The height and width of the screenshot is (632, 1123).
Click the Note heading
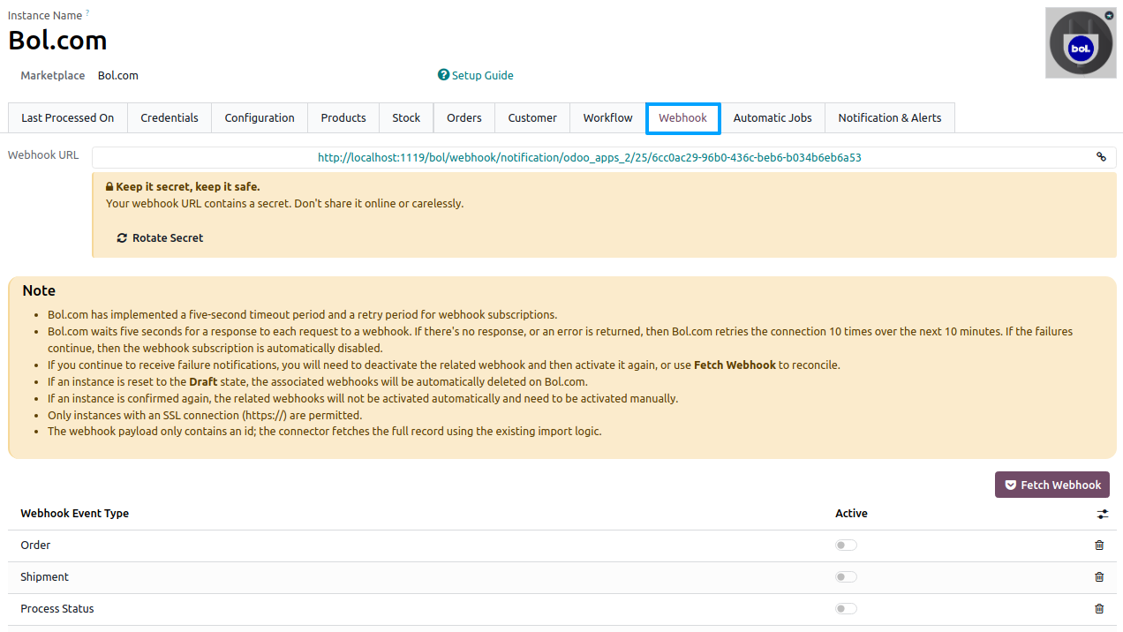tap(39, 291)
